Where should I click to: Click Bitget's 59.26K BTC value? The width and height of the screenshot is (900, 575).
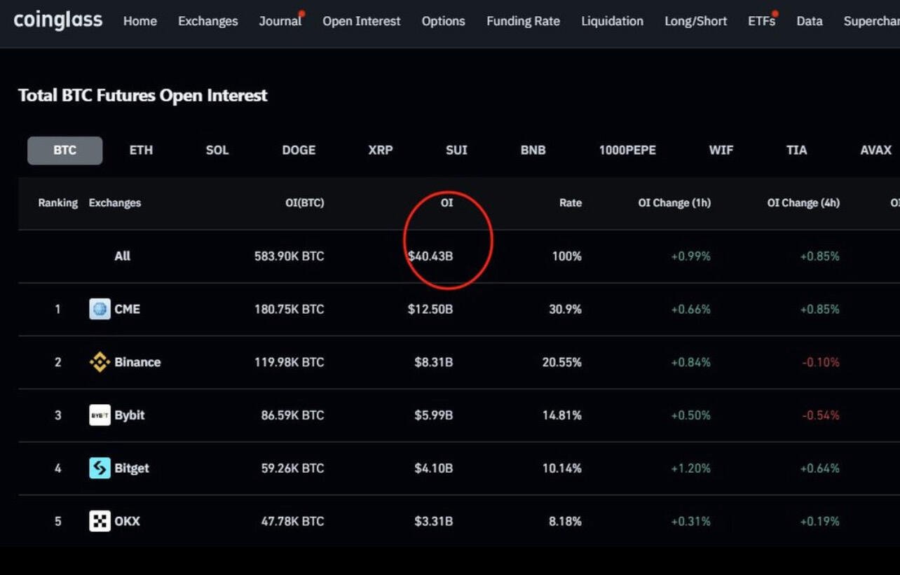292,468
